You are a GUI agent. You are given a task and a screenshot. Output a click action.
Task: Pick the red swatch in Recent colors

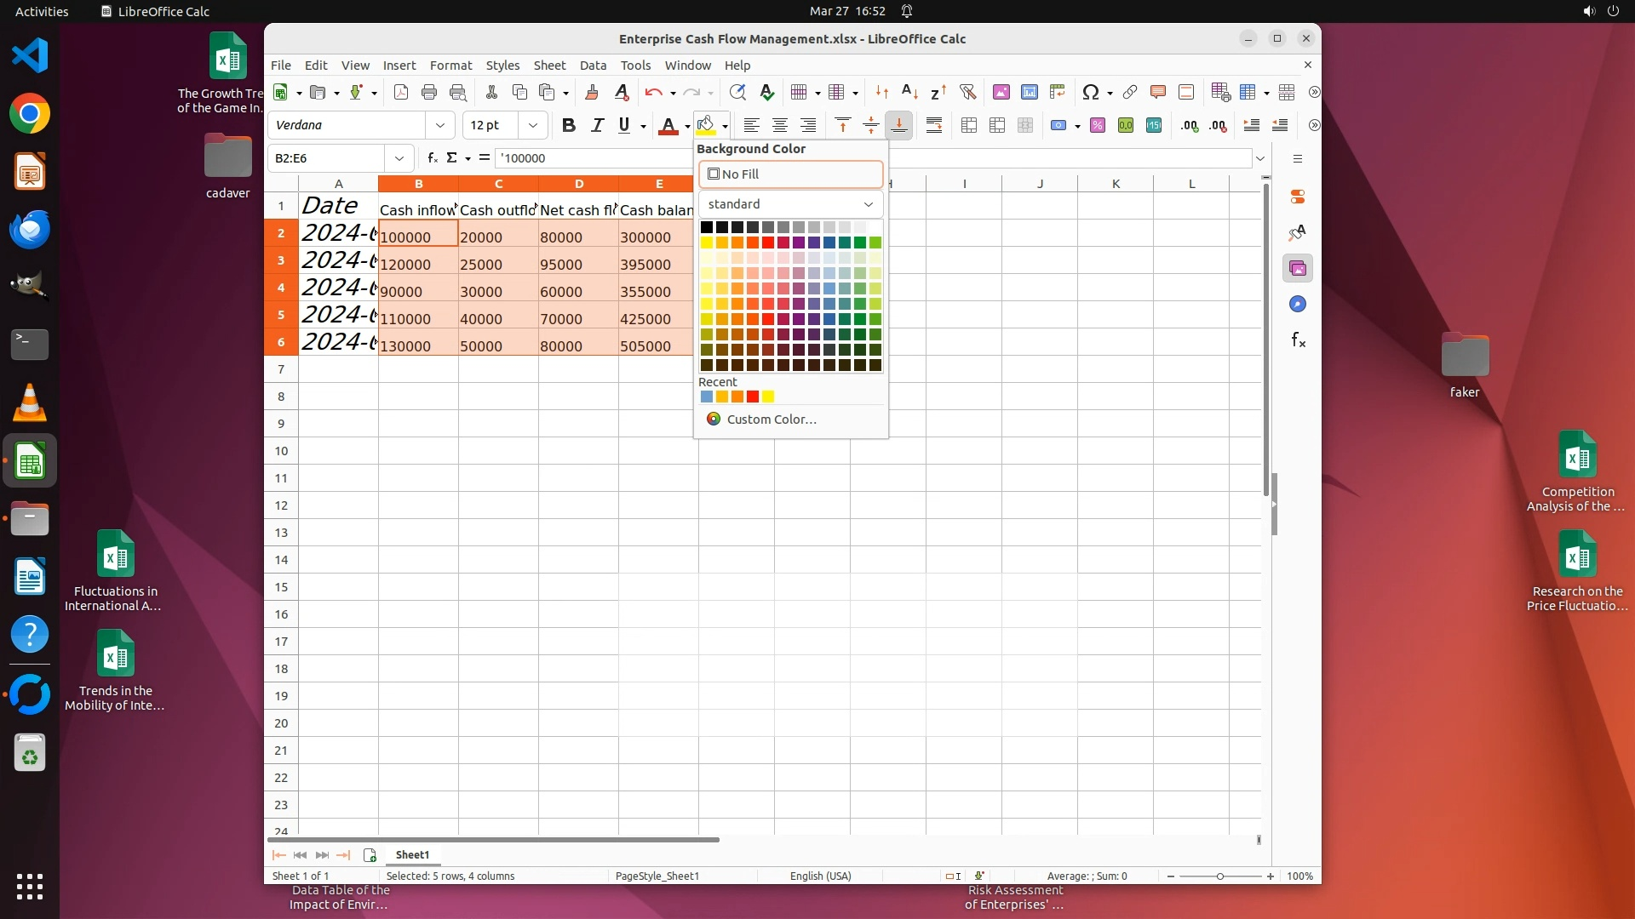[x=753, y=397]
